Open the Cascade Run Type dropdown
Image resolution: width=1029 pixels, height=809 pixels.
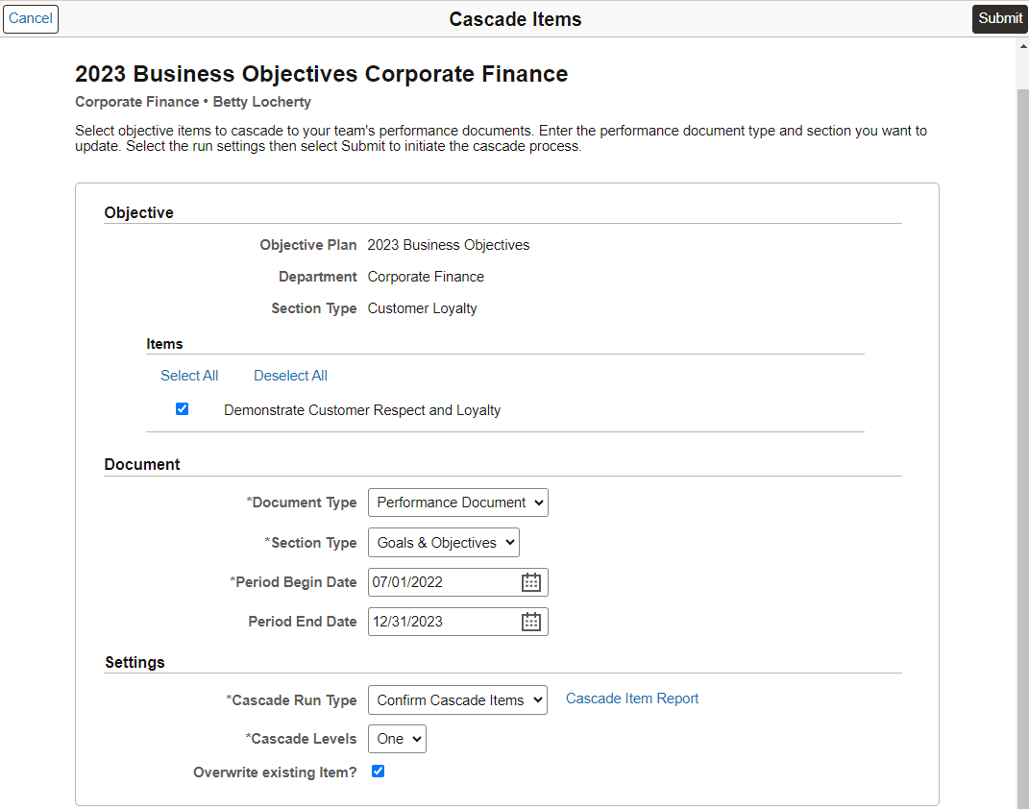457,699
